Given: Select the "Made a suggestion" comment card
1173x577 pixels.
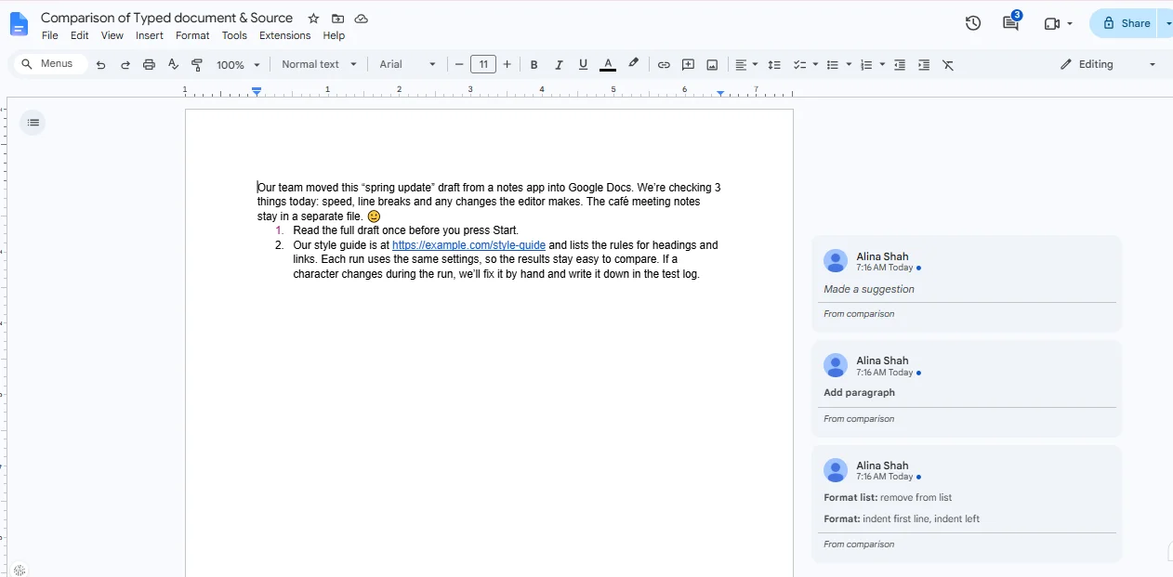Looking at the screenshot, I should (x=967, y=284).
